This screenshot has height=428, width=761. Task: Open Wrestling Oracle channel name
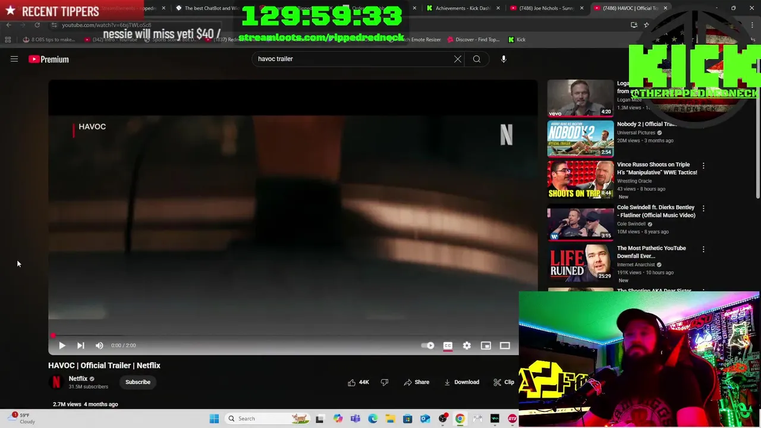634,181
